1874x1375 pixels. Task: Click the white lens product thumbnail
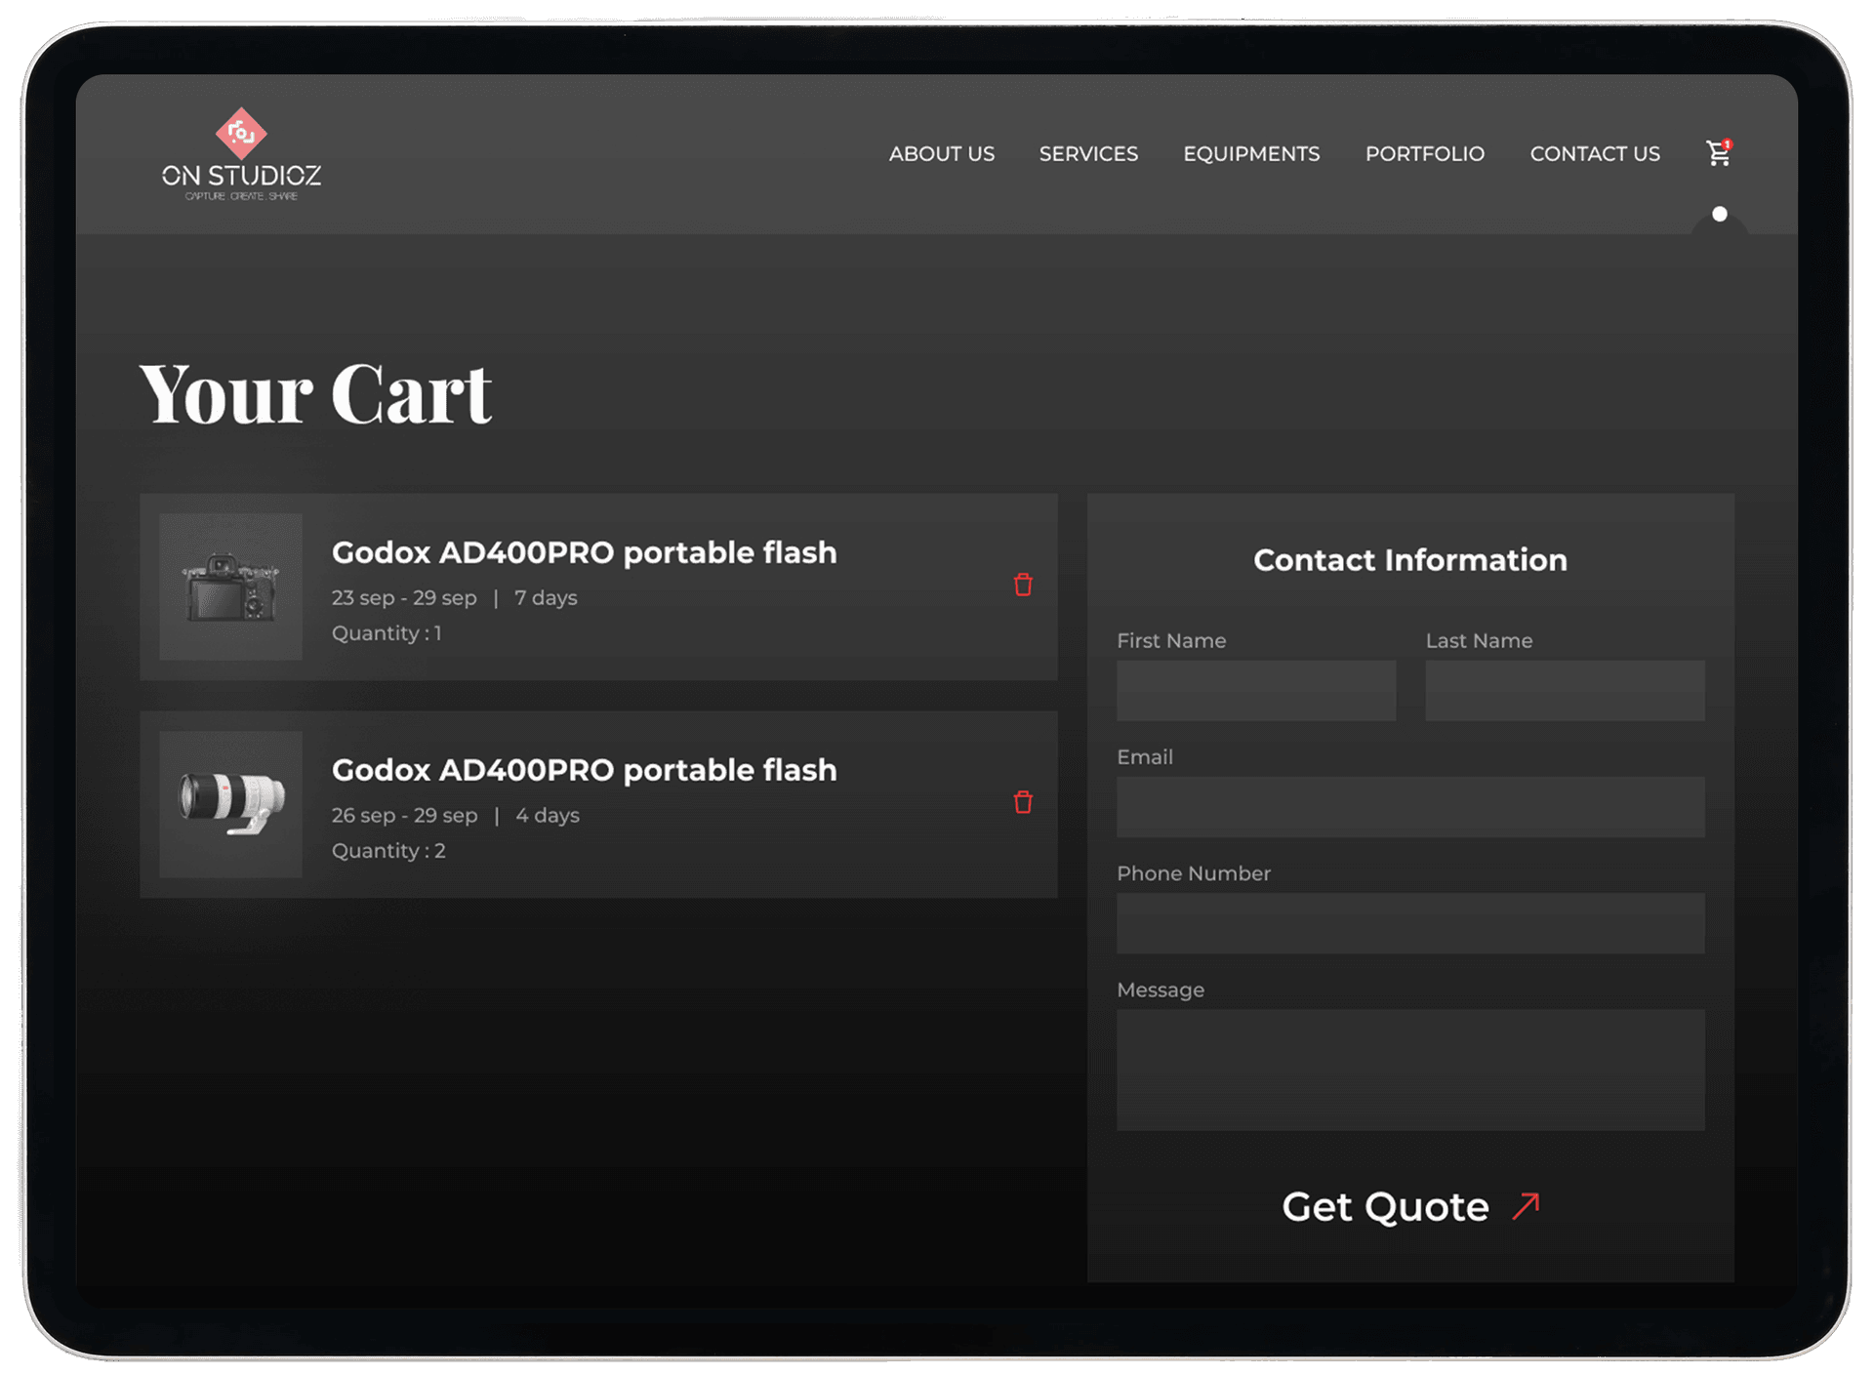click(230, 804)
